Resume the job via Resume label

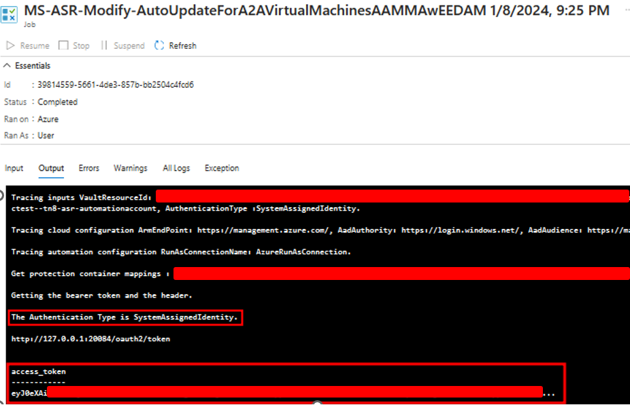coord(35,46)
